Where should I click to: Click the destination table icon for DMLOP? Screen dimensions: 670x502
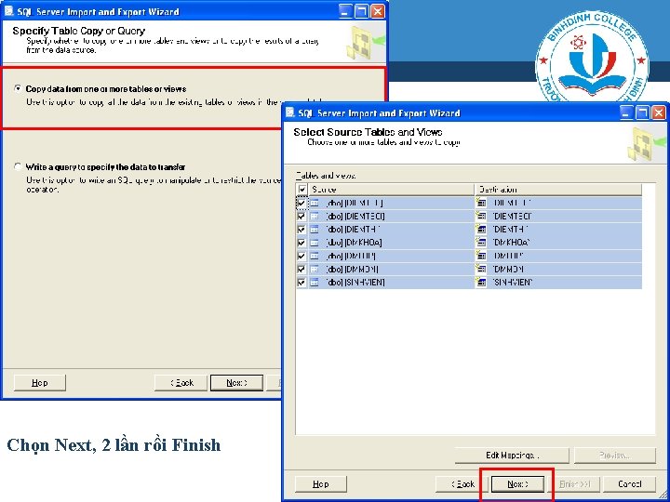point(481,256)
